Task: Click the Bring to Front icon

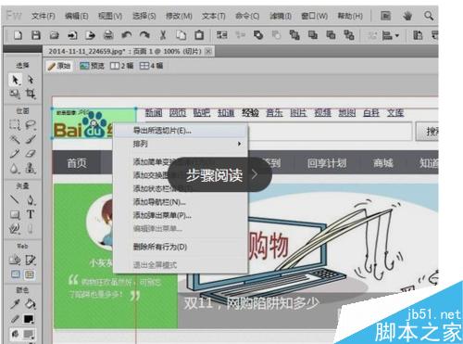Action: click(x=294, y=35)
